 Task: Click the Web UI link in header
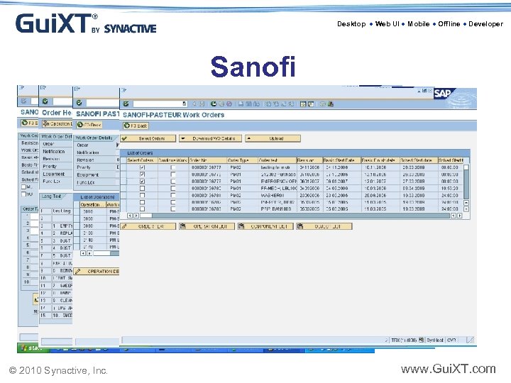[x=388, y=24]
